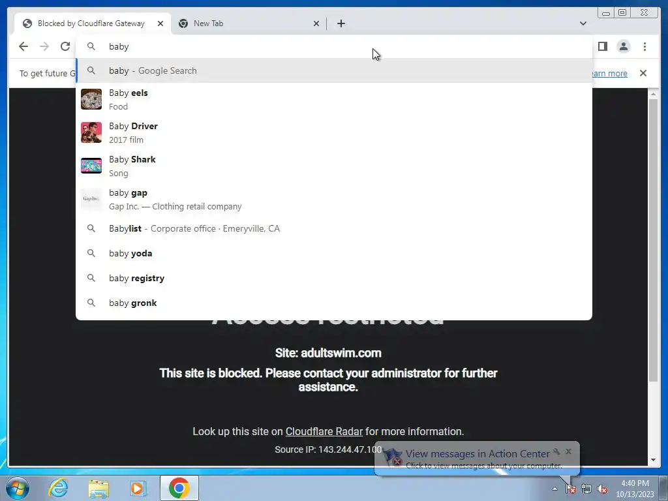This screenshot has width=668, height=501.
Task: Click the Baby Shark thumbnail image
Action: coord(91,166)
